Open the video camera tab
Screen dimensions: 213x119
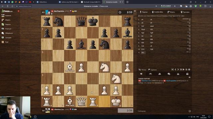click(x=187, y=74)
